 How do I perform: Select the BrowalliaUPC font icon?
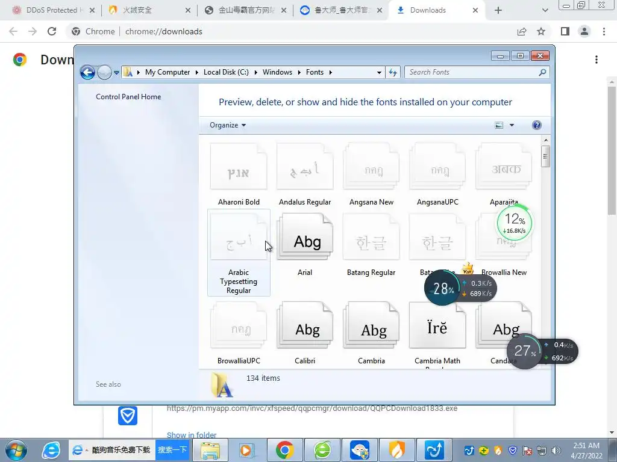tap(239, 325)
